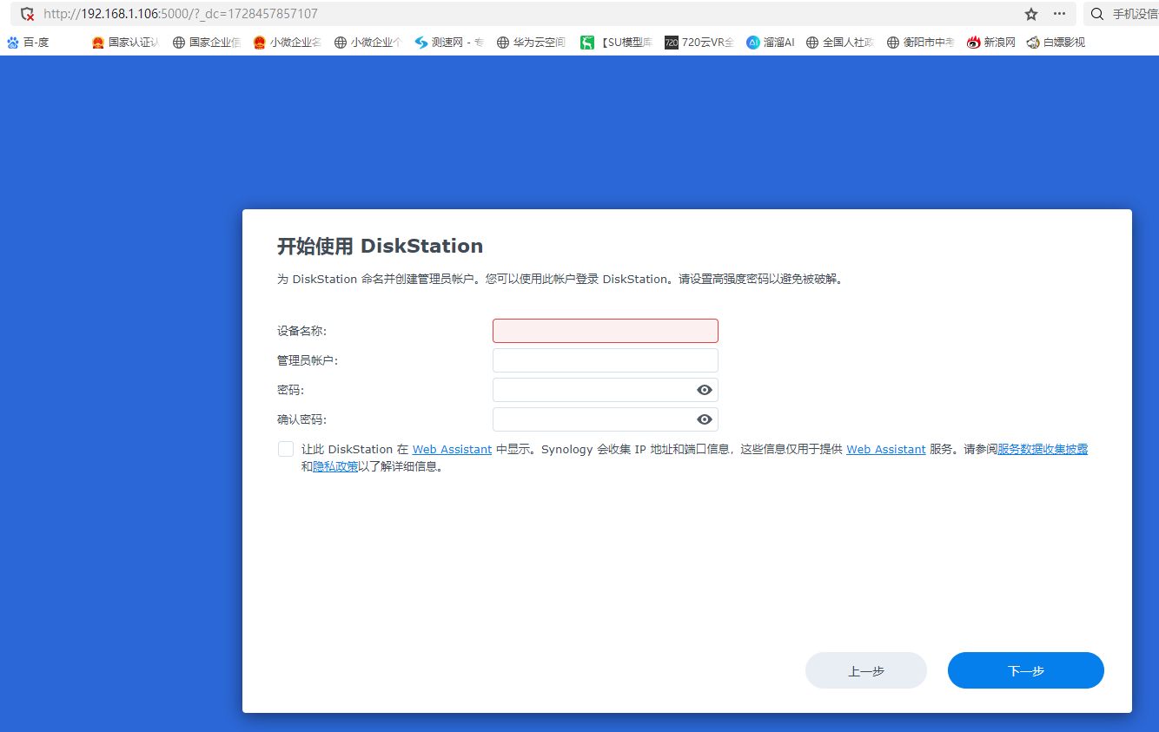Click the insecure site shield icon

pos(28,14)
